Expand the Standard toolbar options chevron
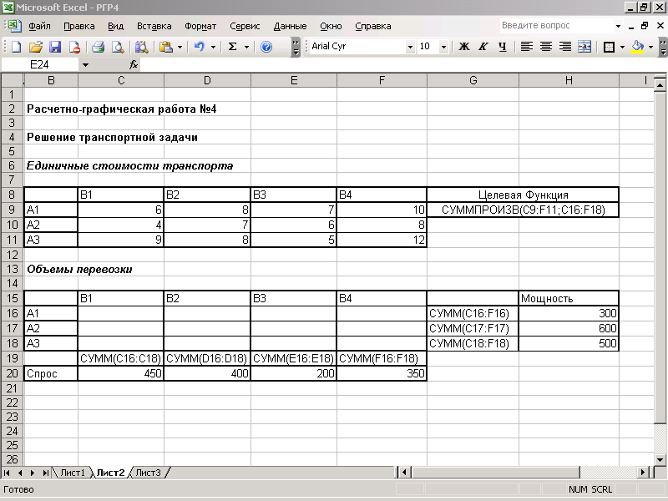 pos(296,47)
